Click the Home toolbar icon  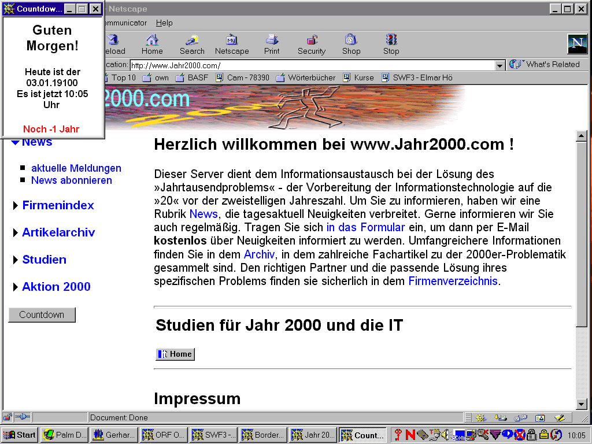point(152,44)
